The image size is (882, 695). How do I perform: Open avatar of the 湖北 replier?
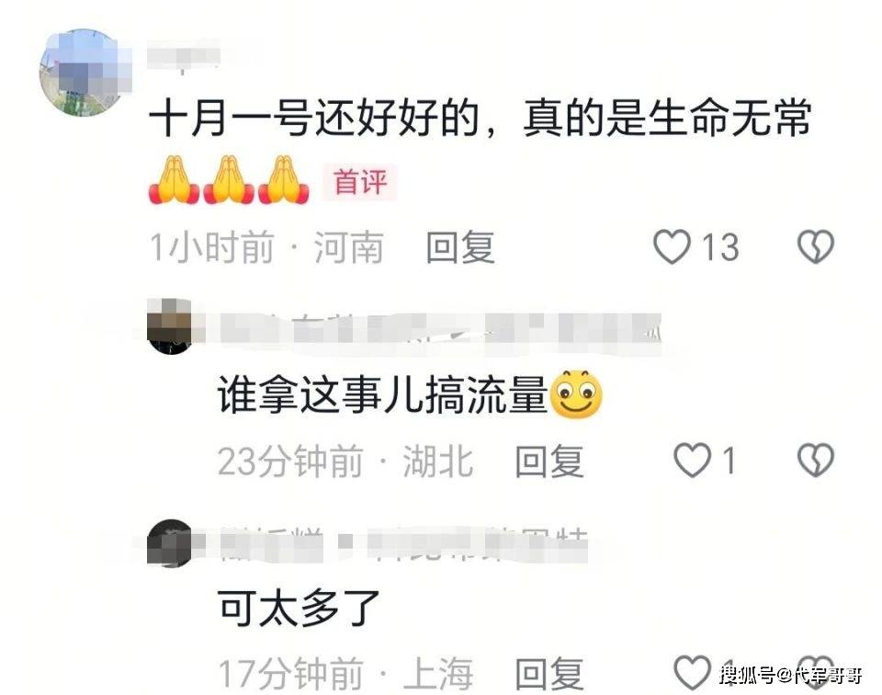coord(169,326)
